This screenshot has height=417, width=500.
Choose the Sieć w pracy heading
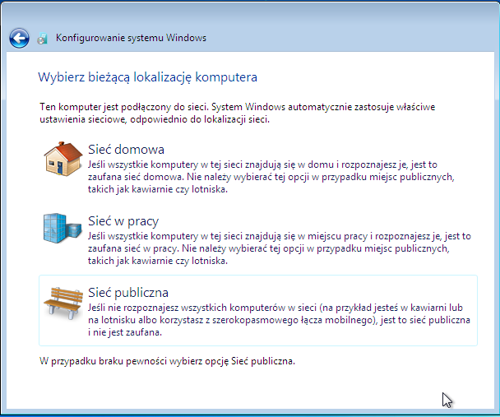(123, 221)
